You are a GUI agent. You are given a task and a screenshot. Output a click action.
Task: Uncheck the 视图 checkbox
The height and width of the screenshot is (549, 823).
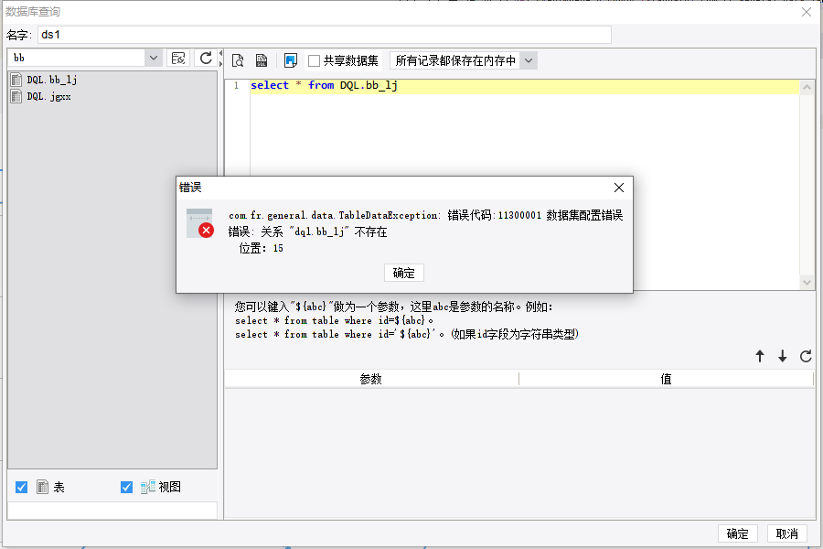[x=127, y=488]
